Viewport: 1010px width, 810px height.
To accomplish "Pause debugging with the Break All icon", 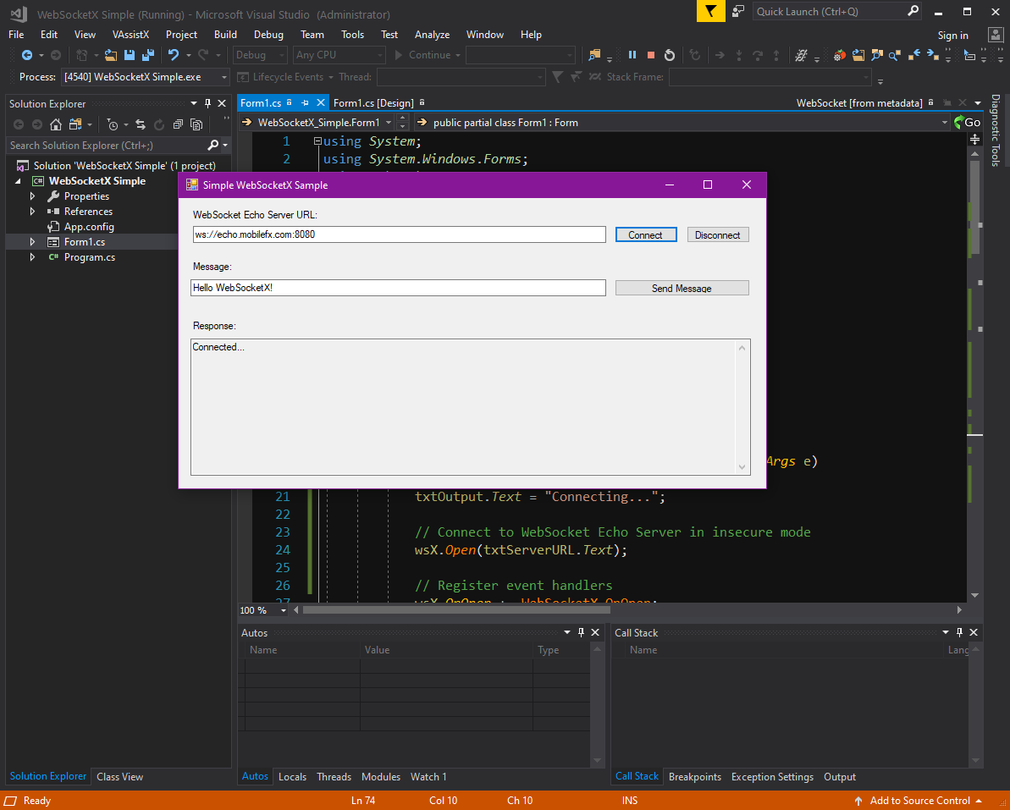I will 632,55.
